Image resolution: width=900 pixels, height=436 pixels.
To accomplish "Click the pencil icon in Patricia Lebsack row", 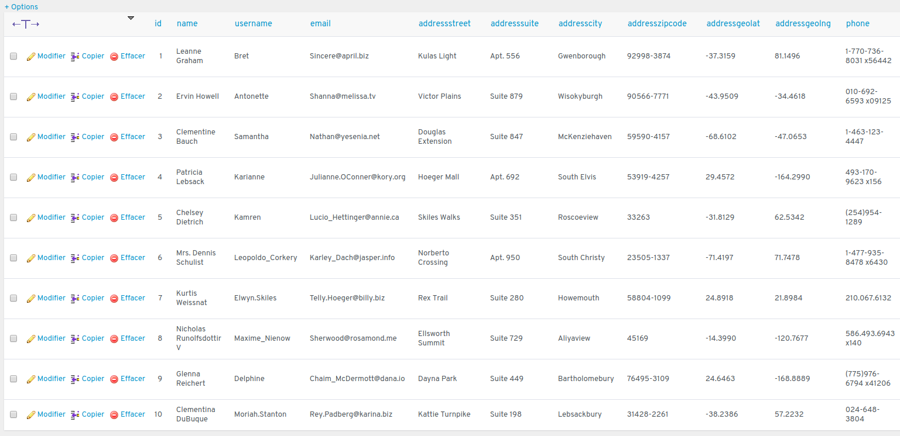I will pos(31,178).
